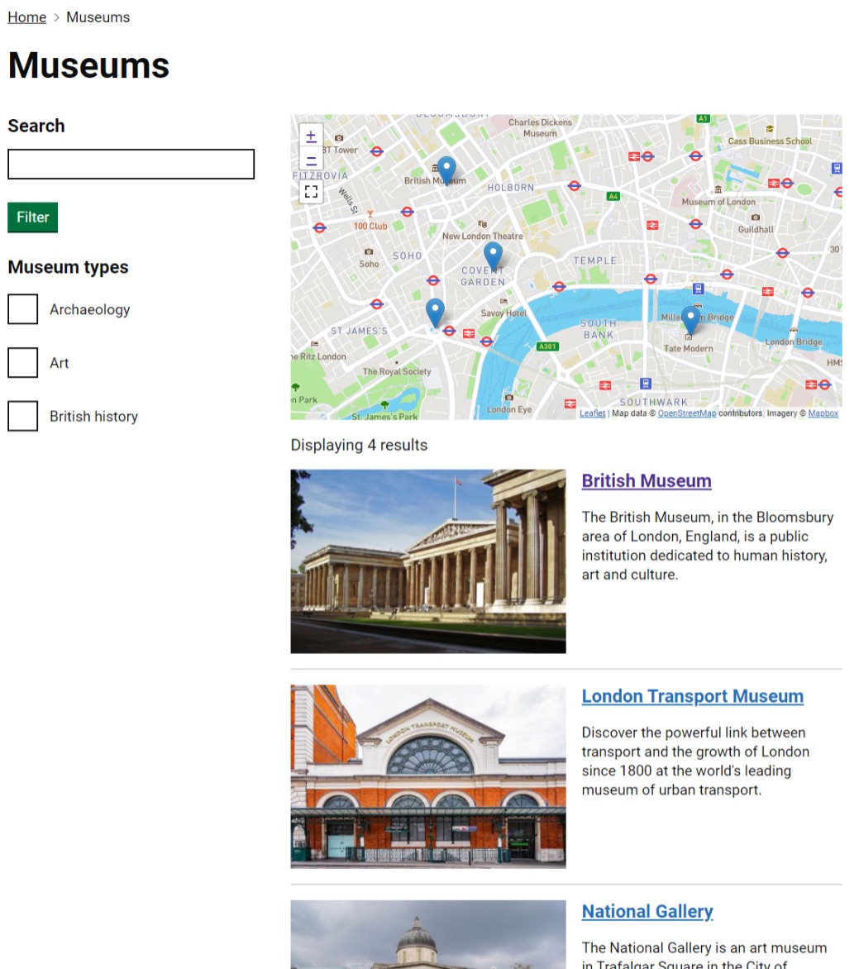Click the Filter button

[x=33, y=217]
